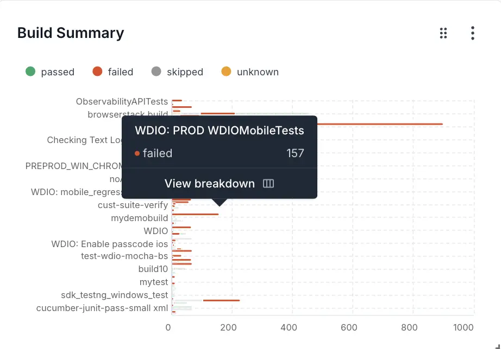Screen dimensions: 501x349
Task: Click the ObservabilityAPITests build label
Action: (122, 101)
